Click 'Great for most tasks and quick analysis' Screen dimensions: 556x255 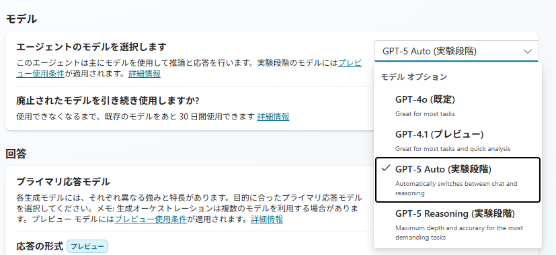click(453, 149)
